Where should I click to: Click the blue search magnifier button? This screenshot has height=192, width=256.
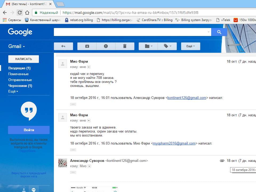[219, 32]
